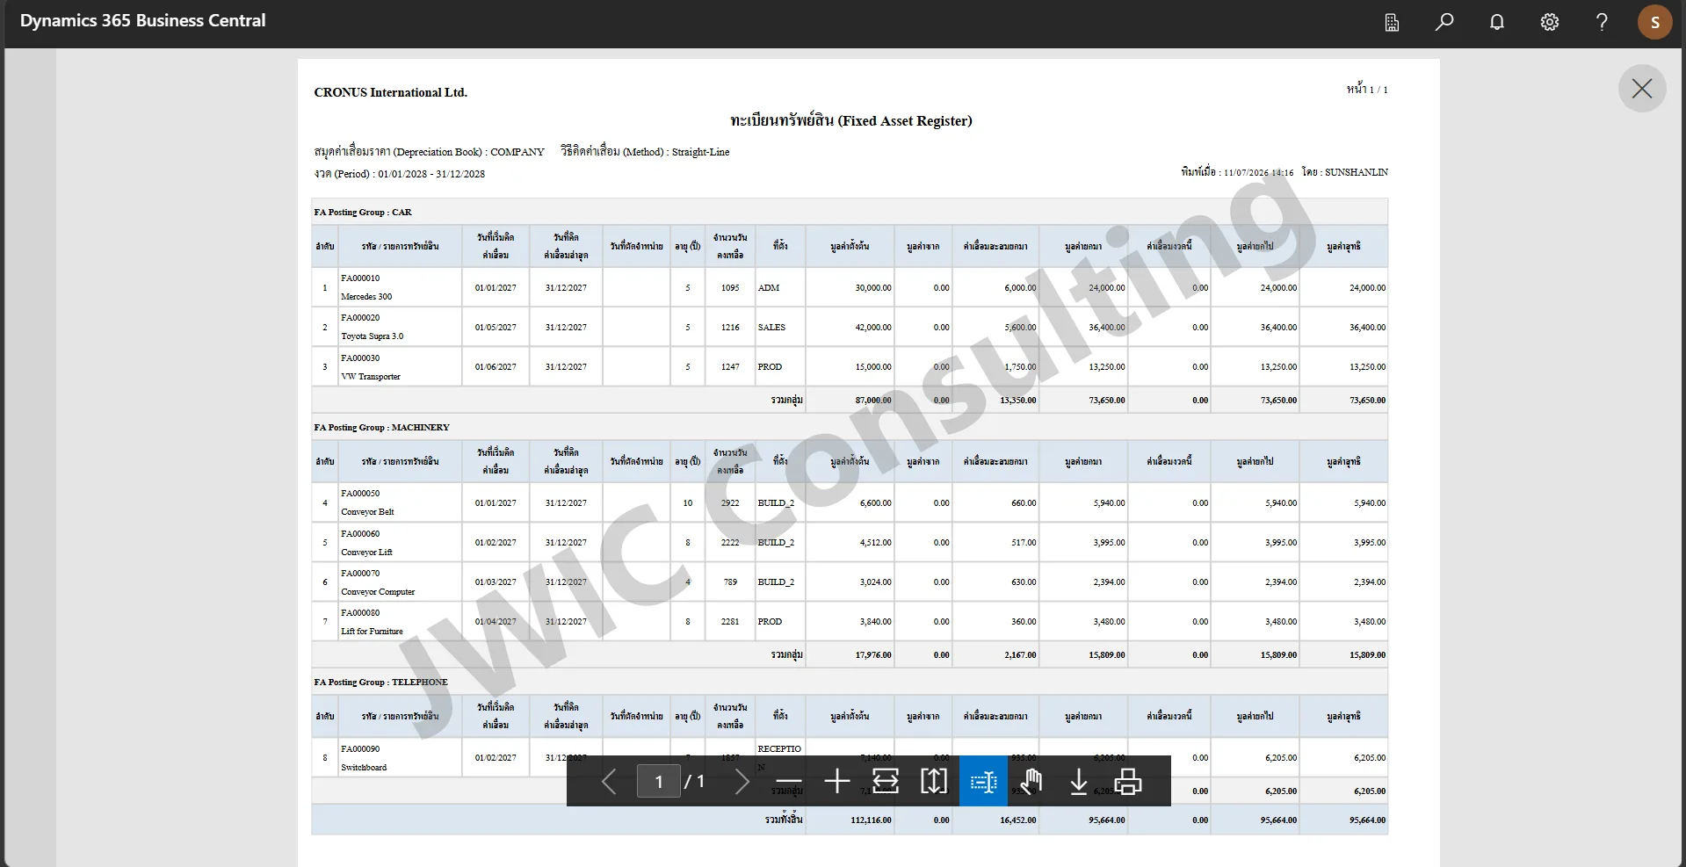
Task: Select FA Posting Group : MACHINERY heading
Action: 382,428
